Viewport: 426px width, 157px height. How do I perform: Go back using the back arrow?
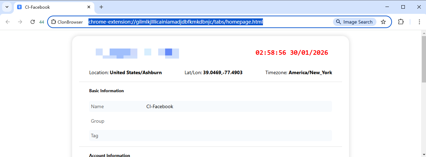pos(8,22)
